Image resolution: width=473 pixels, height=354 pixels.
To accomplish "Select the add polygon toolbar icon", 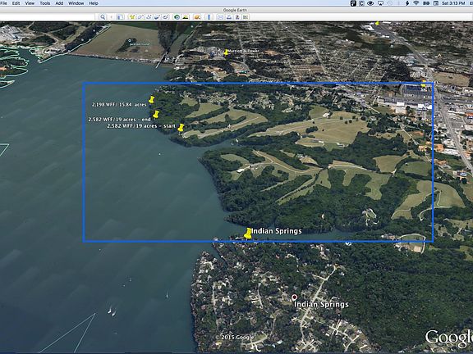I will coord(140,17).
